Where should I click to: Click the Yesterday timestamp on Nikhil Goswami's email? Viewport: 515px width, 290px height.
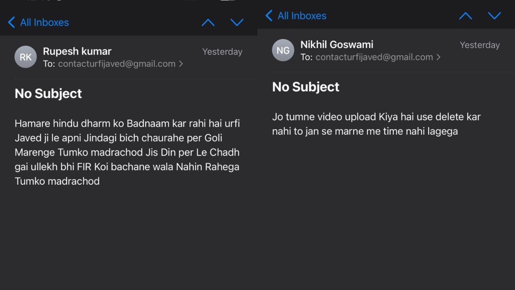[x=480, y=45]
